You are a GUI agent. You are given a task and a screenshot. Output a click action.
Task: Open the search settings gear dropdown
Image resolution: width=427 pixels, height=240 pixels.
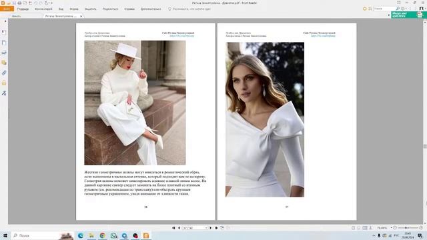(x=404, y=9)
